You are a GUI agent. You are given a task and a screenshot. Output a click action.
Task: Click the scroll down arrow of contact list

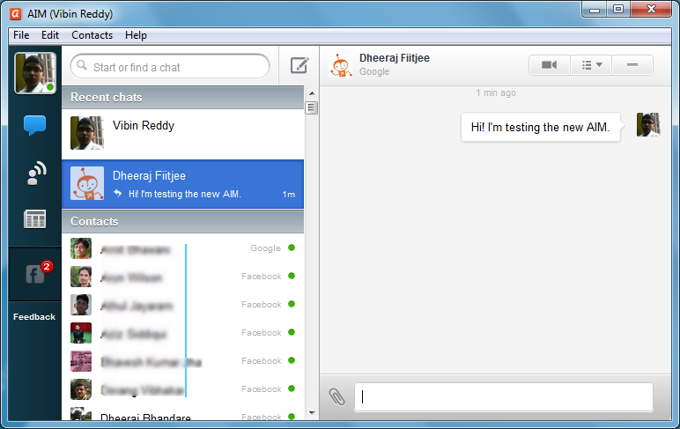[x=312, y=412]
